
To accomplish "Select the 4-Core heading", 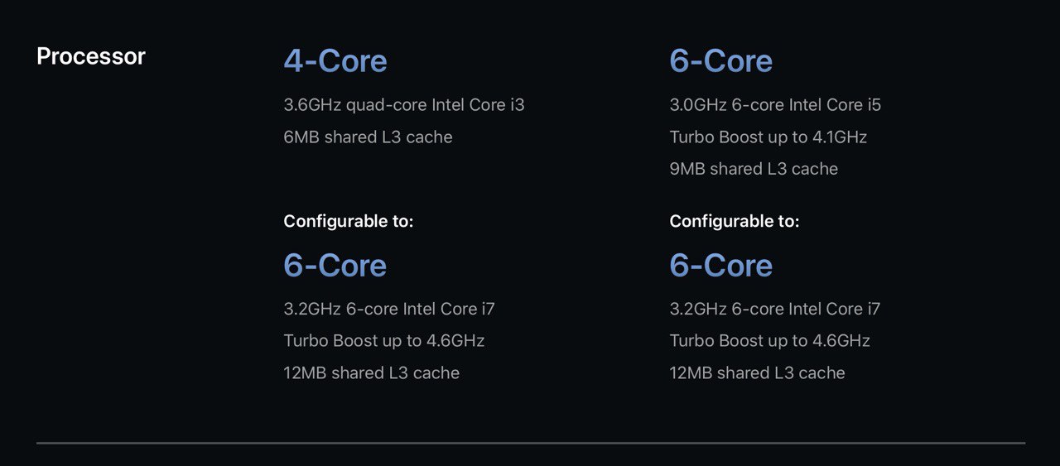I will 335,60.
